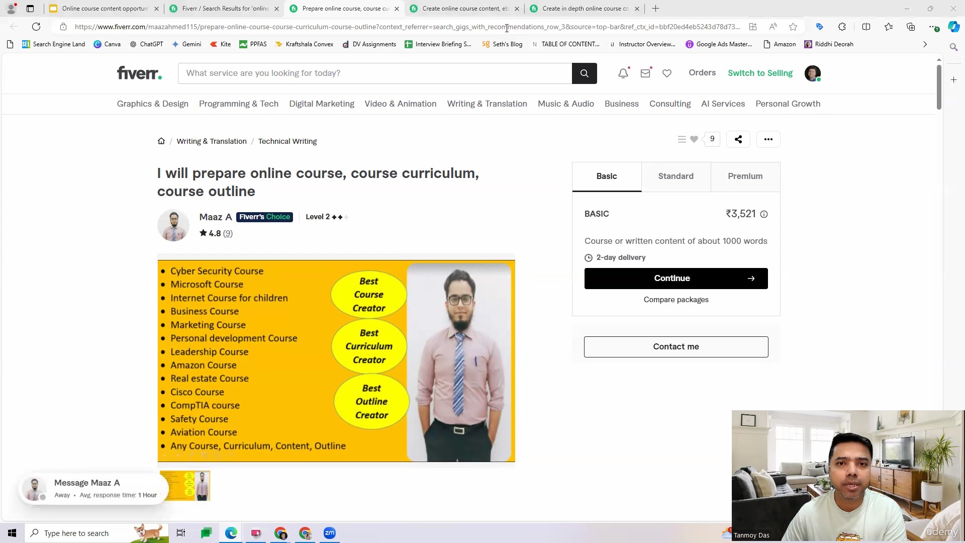Open AI Services category
Viewport: 965px width, 543px height.
[x=723, y=104]
